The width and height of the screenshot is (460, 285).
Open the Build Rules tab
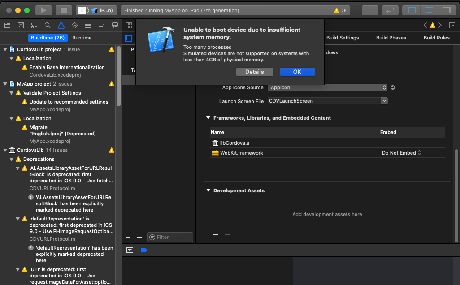coord(437,38)
